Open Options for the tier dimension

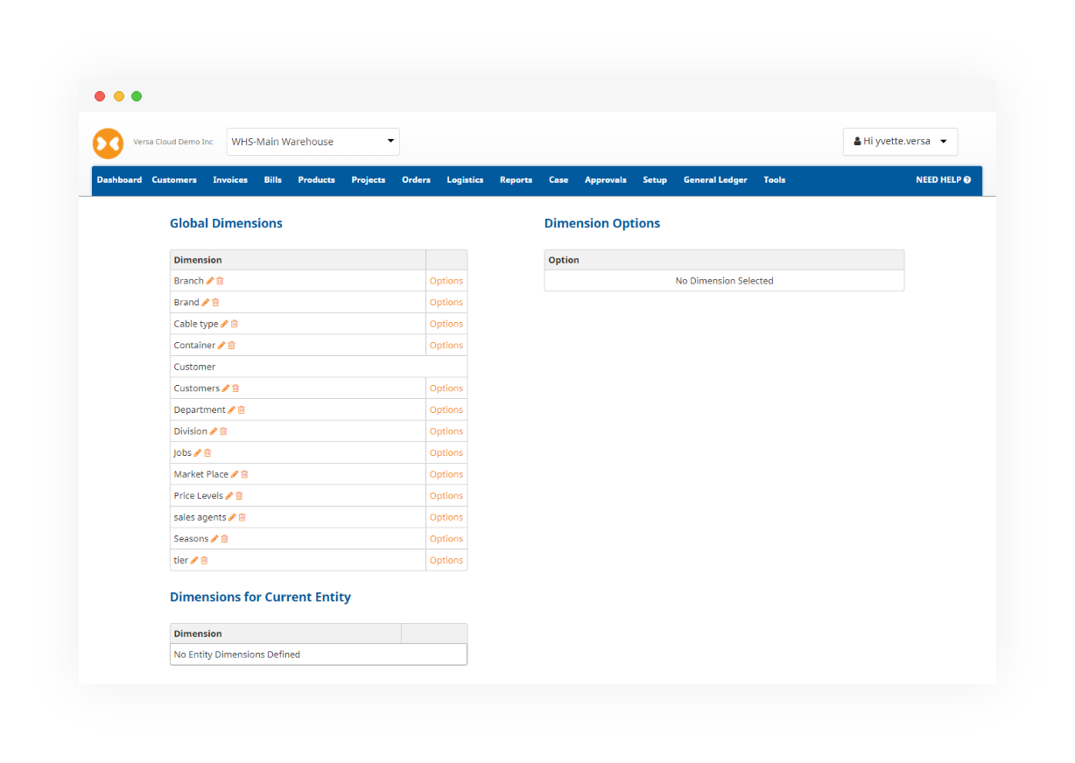coord(446,560)
